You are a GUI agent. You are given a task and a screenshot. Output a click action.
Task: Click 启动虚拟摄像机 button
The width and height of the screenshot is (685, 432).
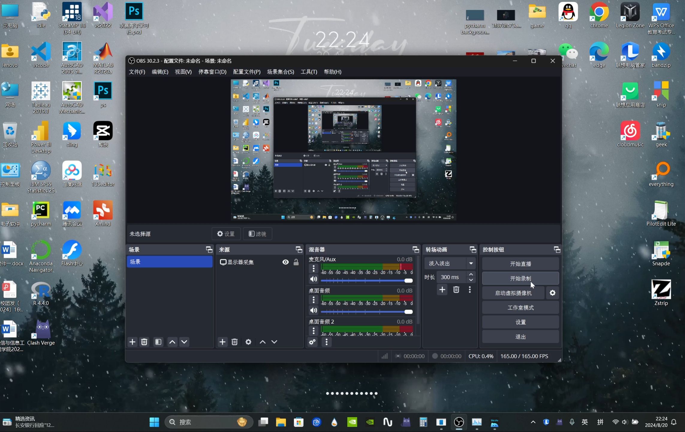click(x=514, y=292)
